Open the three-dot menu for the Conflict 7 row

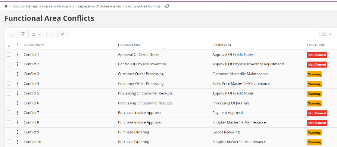point(18,113)
